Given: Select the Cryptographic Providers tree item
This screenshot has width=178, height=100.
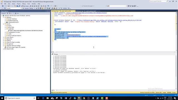Looking at the screenshot, I should (x=14, y=32).
